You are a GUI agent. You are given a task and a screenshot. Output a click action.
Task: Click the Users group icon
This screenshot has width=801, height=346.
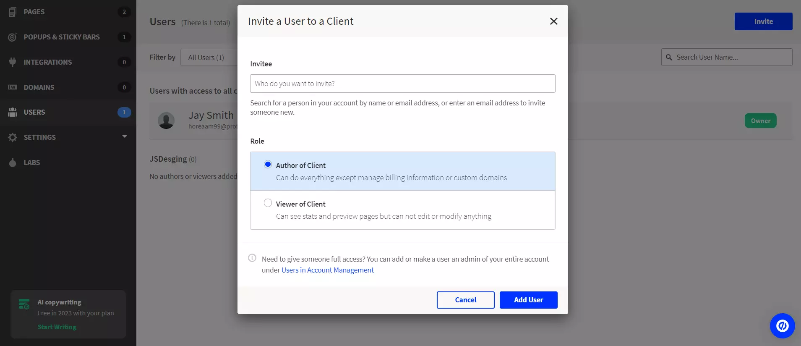[13, 112]
